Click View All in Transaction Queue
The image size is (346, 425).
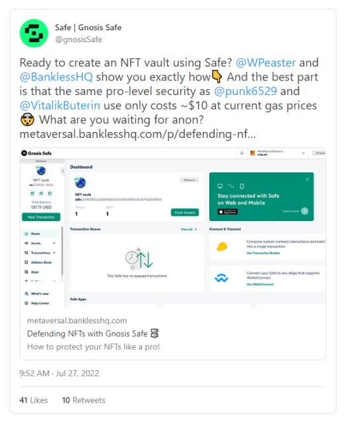click(x=189, y=229)
